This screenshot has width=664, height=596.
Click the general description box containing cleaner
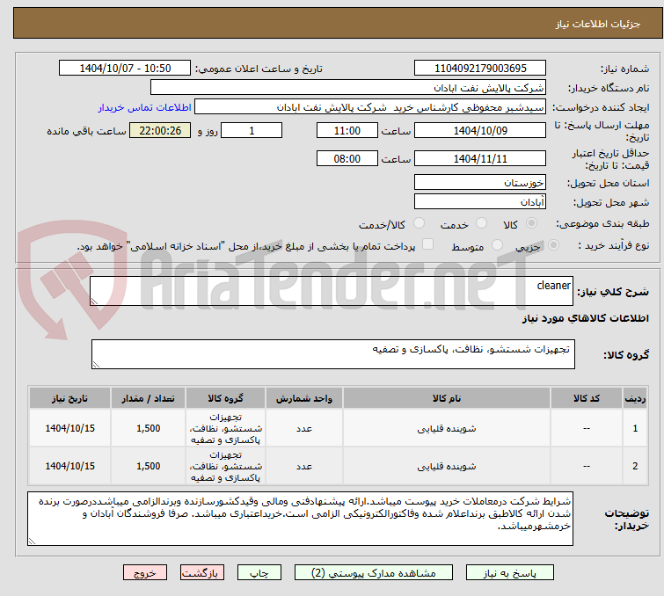(332, 291)
